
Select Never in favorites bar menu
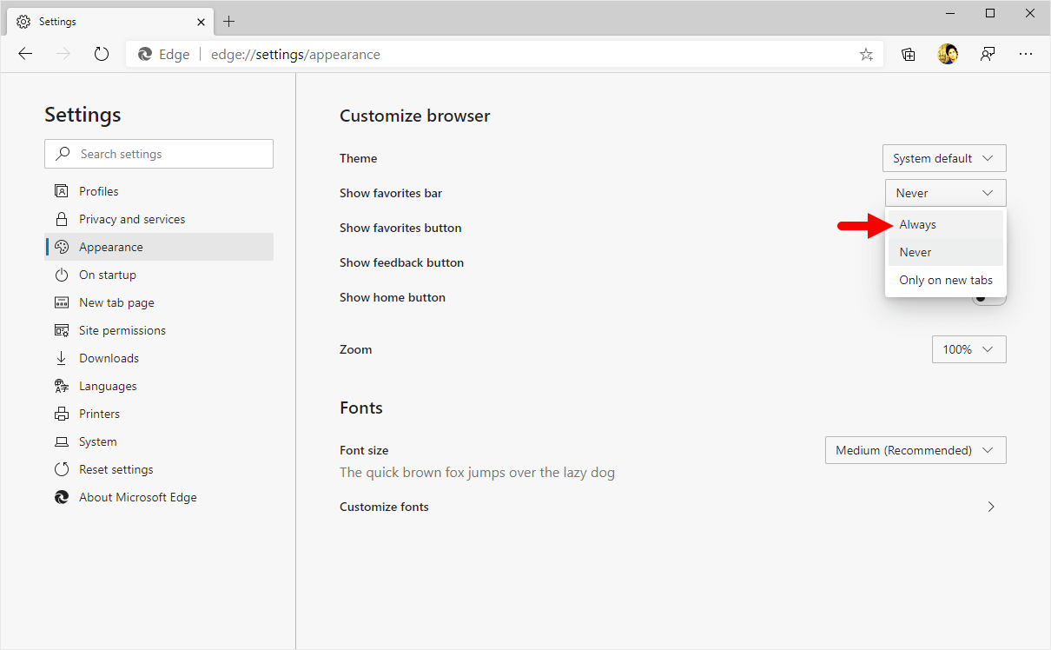pos(946,252)
